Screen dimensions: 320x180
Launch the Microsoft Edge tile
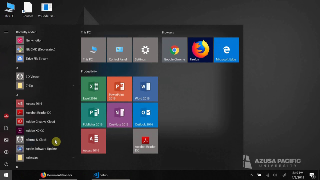(226, 50)
